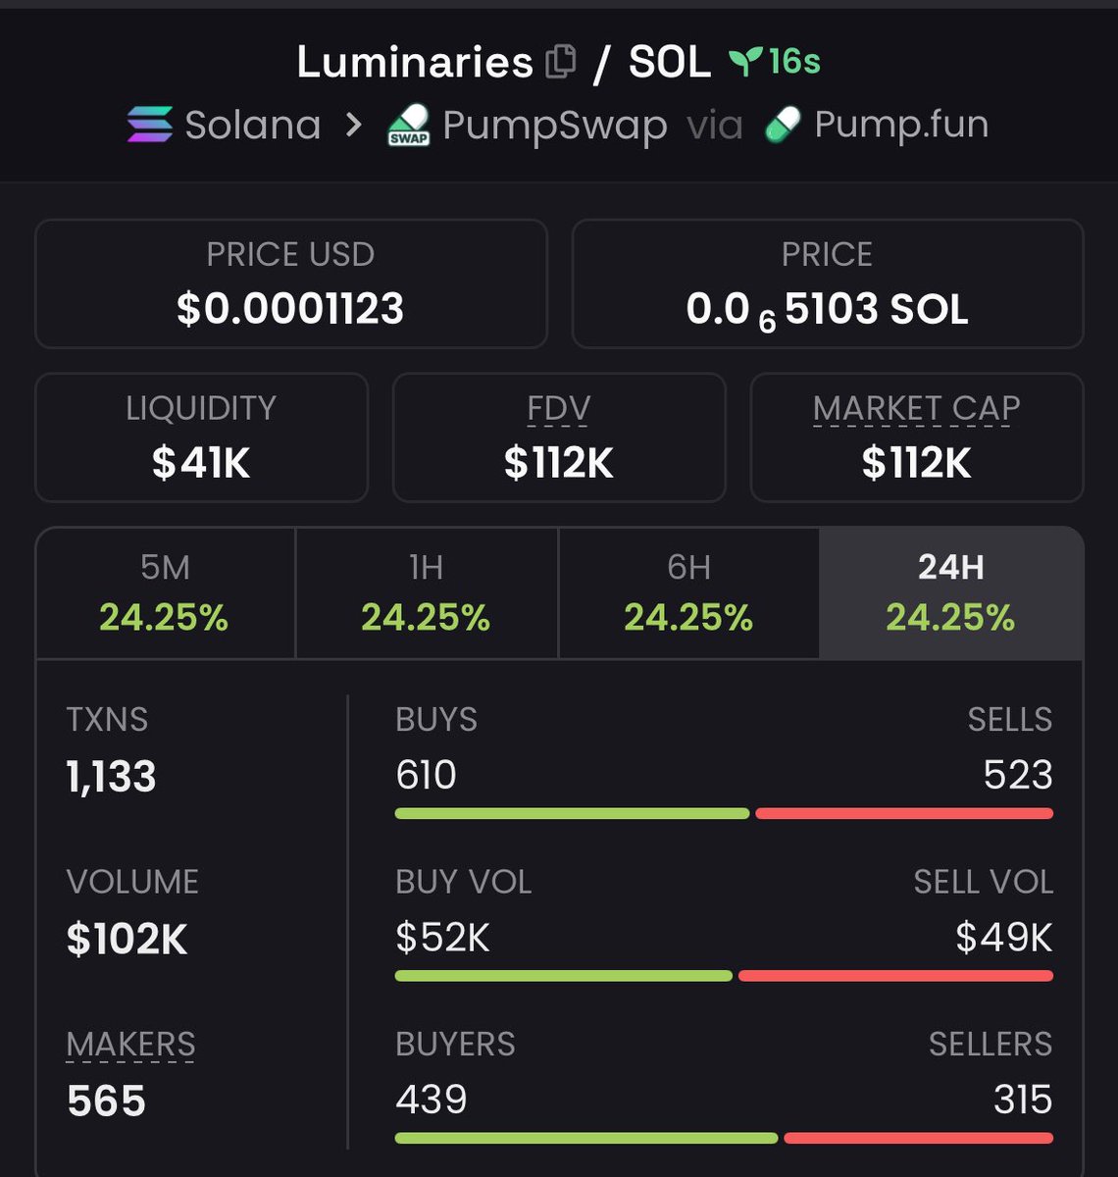Click the PRICE USD box
The height and width of the screenshot is (1177, 1118).
click(x=290, y=283)
